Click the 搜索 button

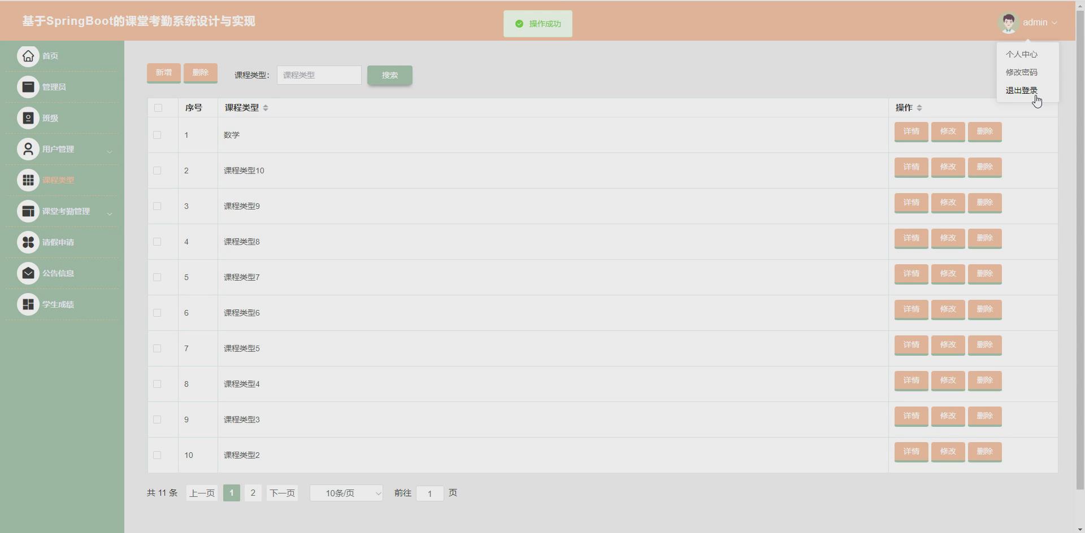[x=390, y=75]
